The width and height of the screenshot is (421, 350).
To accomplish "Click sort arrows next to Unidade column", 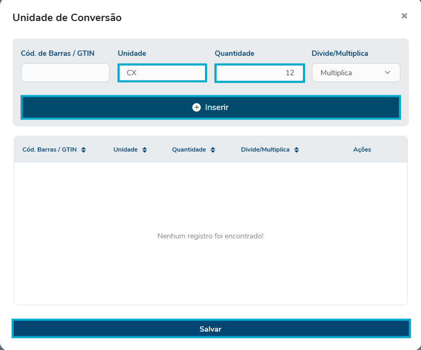I will [x=144, y=150].
